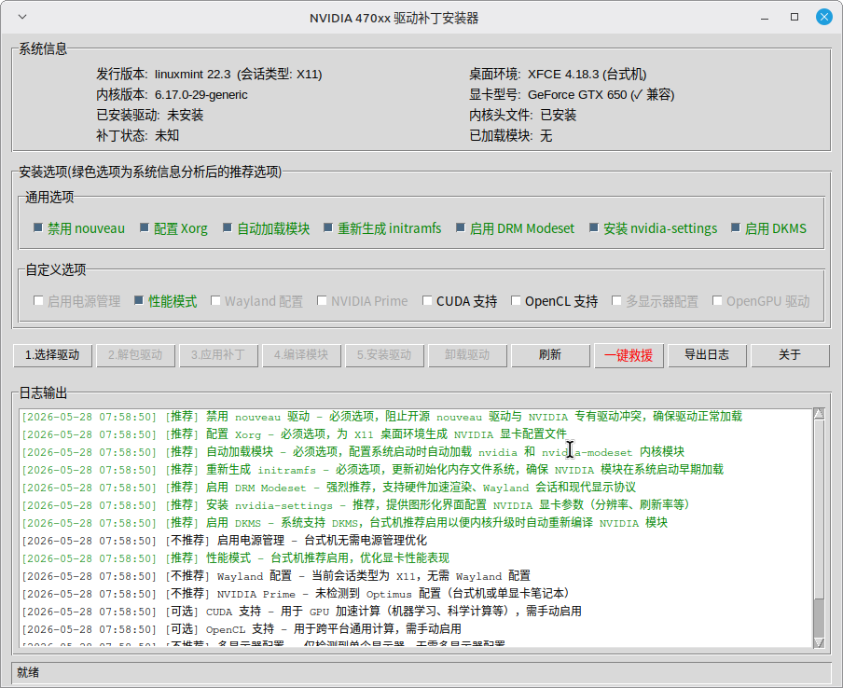Maximize the NVIDIA 470xx installer window

(795, 17)
